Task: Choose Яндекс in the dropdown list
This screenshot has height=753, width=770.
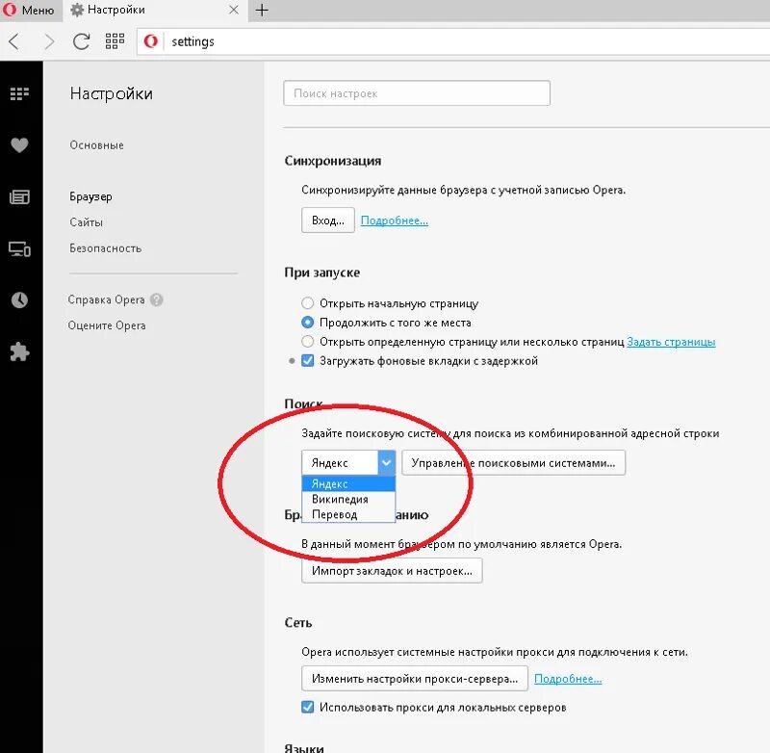Action: 348,483
